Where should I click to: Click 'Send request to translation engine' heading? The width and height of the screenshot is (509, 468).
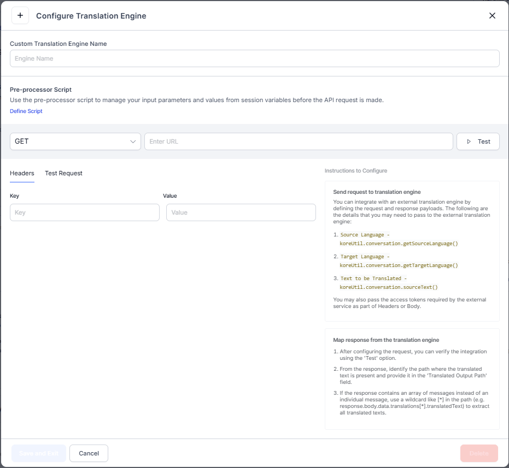pos(377,192)
